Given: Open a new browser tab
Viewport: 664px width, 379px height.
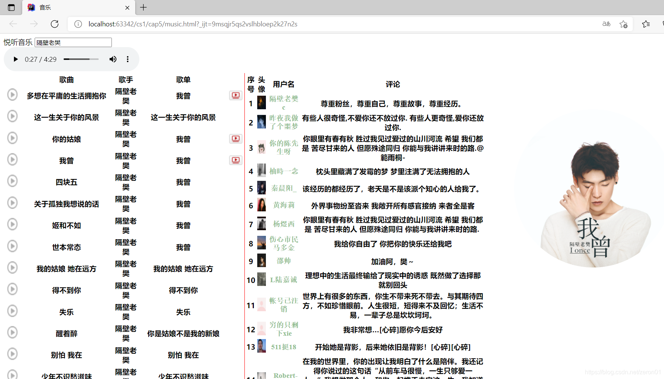Looking at the screenshot, I should [143, 7].
